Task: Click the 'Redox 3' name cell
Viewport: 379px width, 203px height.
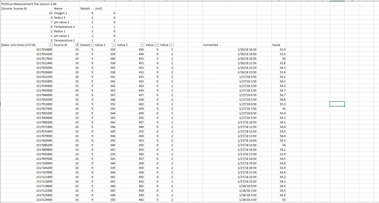Action: click(66, 18)
